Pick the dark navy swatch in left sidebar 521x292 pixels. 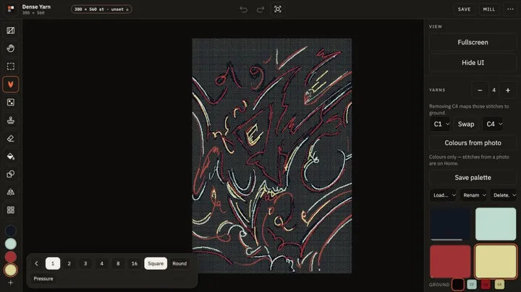coord(11,231)
